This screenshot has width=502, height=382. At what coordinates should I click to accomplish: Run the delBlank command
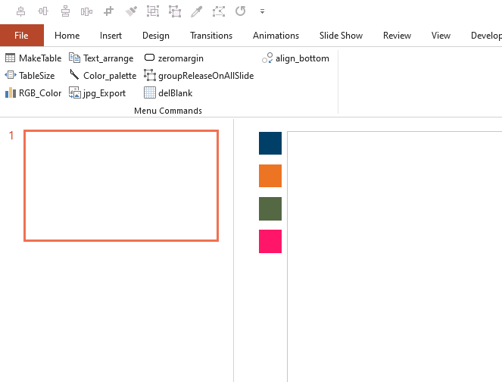point(168,93)
